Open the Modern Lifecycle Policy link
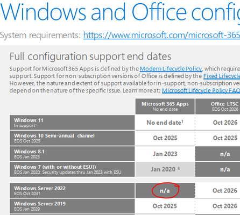 171,69
